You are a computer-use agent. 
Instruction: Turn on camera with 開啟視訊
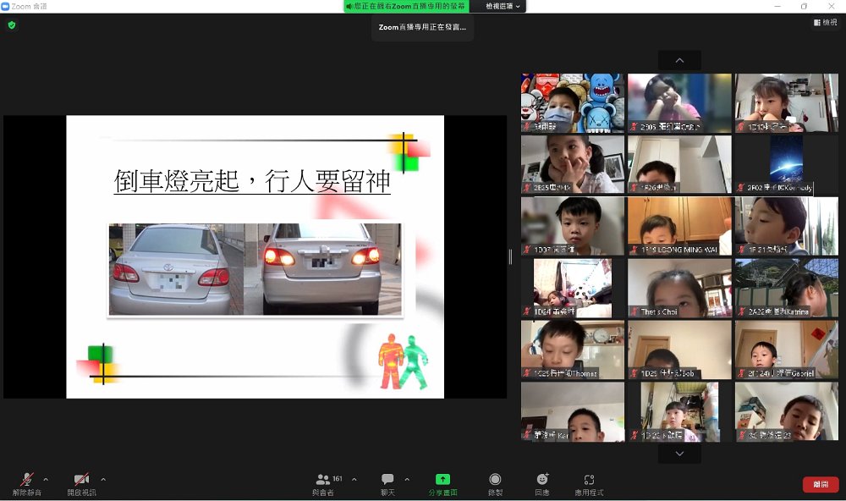[81, 480]
